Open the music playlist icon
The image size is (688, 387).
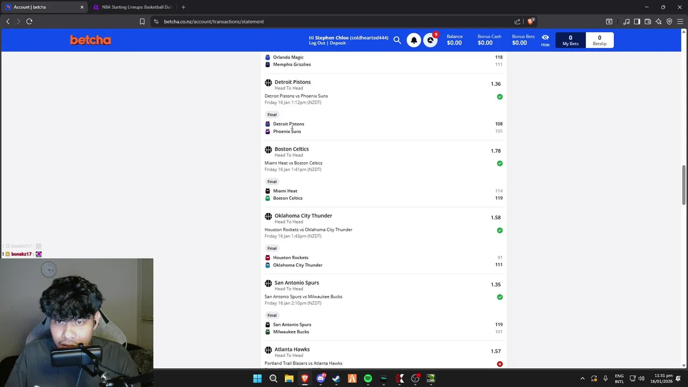coord(626,21)
